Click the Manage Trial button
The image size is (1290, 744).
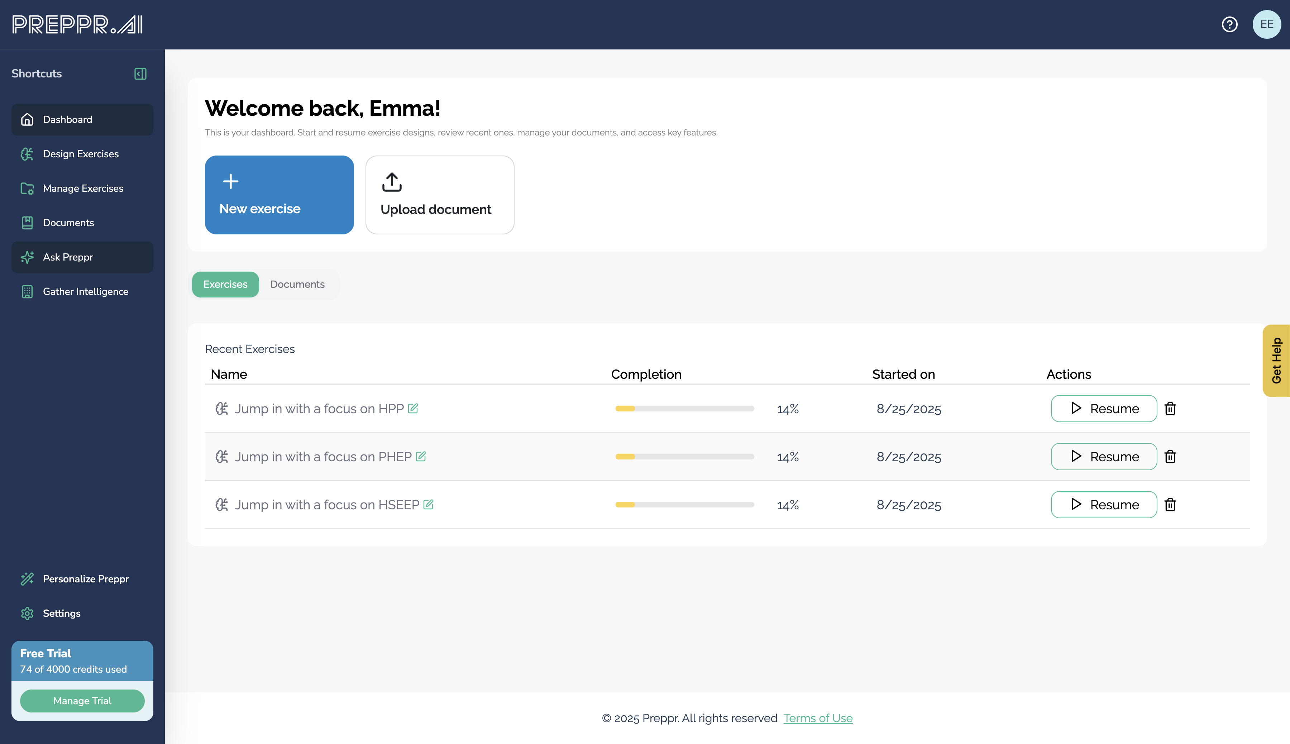[82, 701]
